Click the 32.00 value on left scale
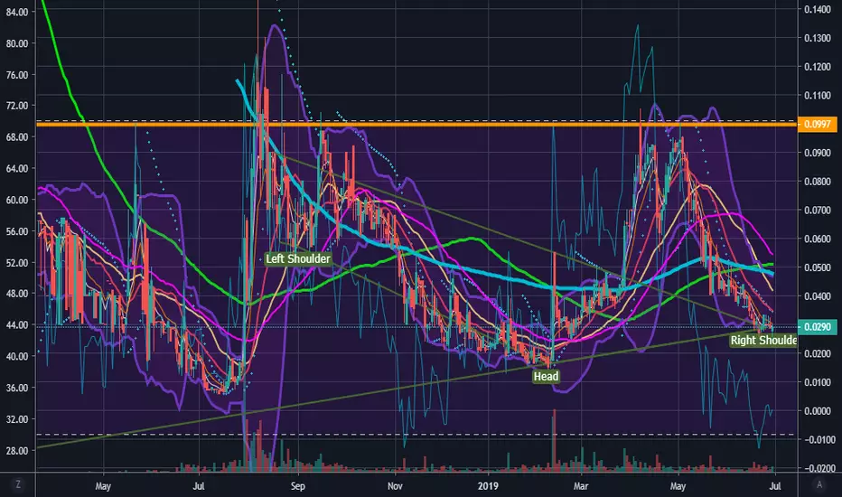 (x=16, y=418)
